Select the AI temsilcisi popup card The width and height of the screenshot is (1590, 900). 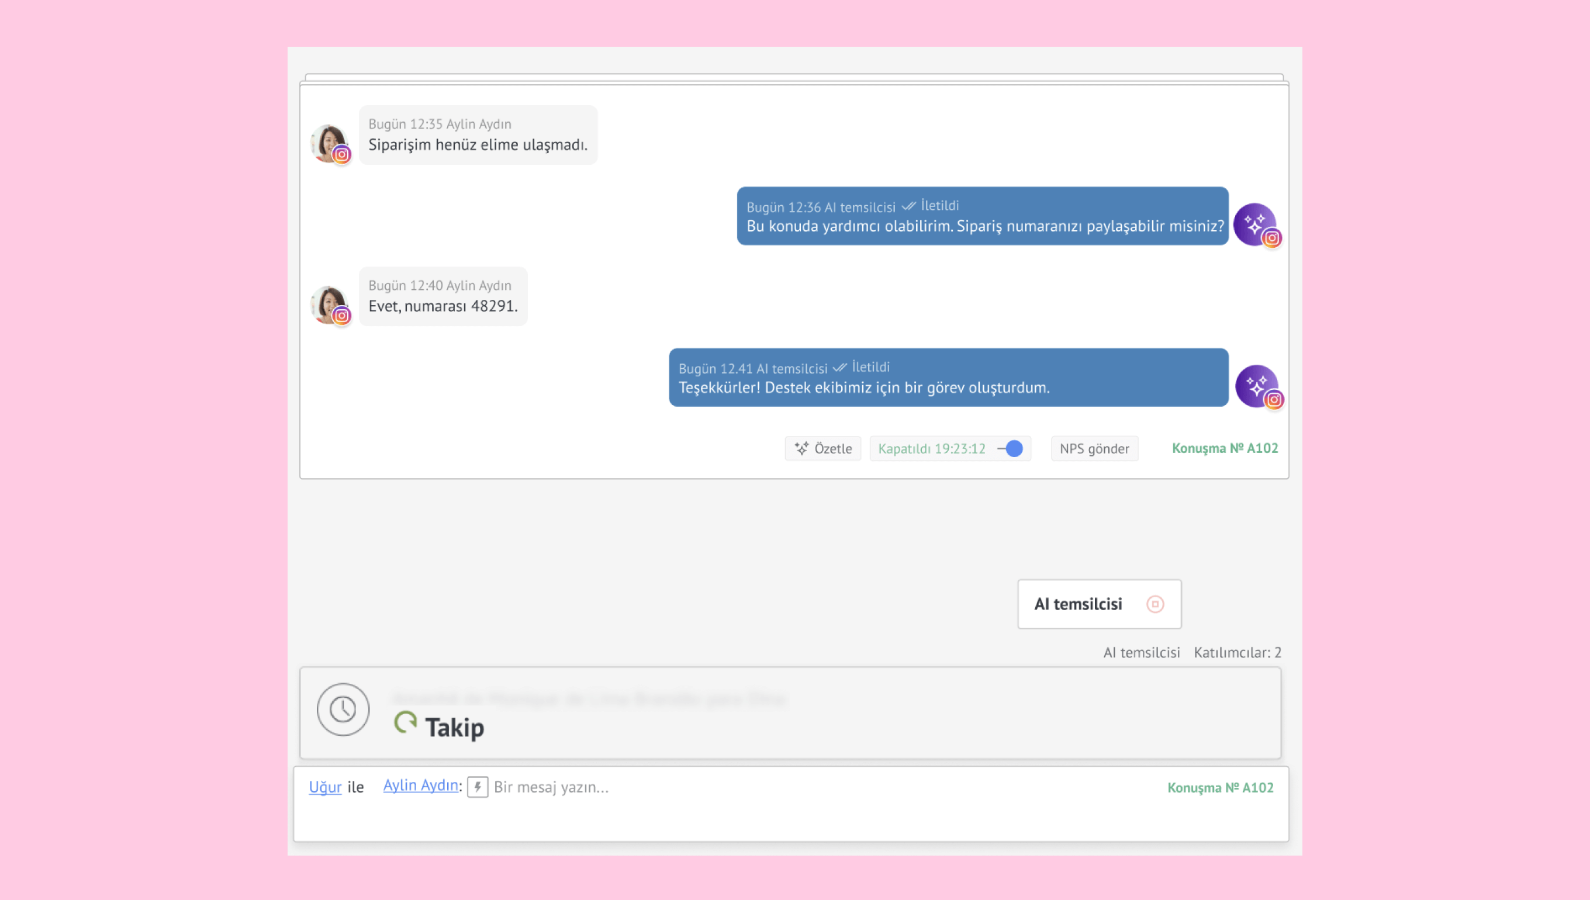(x=1078, y=604)
